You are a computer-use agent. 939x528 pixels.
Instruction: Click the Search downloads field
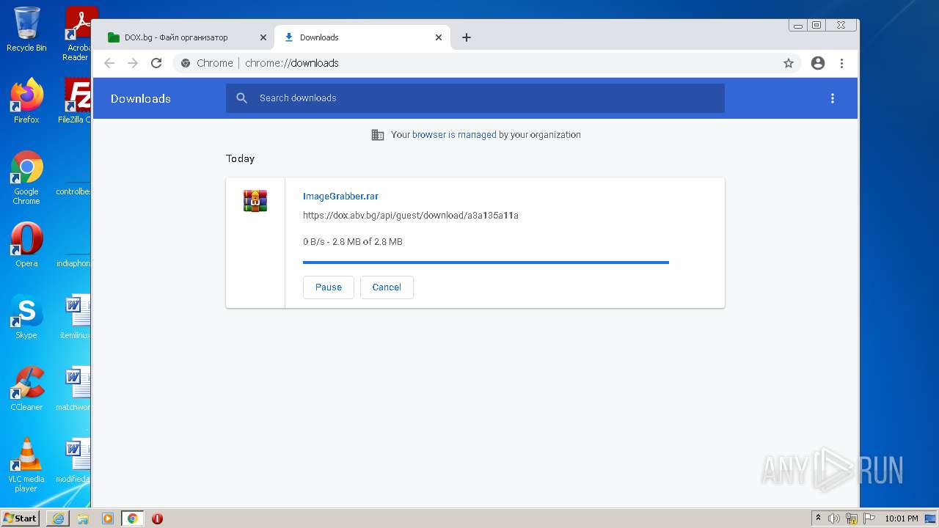[x=475, y=98]
